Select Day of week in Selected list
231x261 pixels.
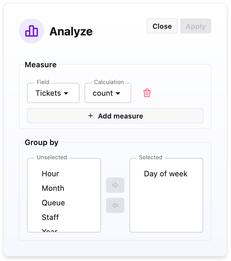coord(166,174)
